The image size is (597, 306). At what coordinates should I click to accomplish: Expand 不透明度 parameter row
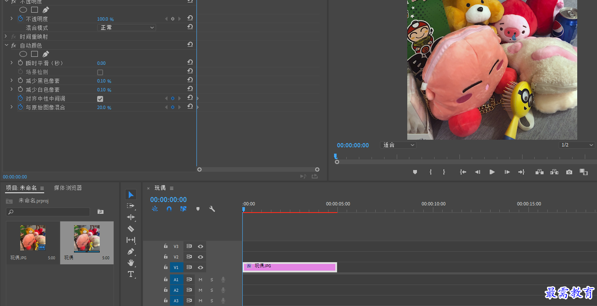(12, 19)
